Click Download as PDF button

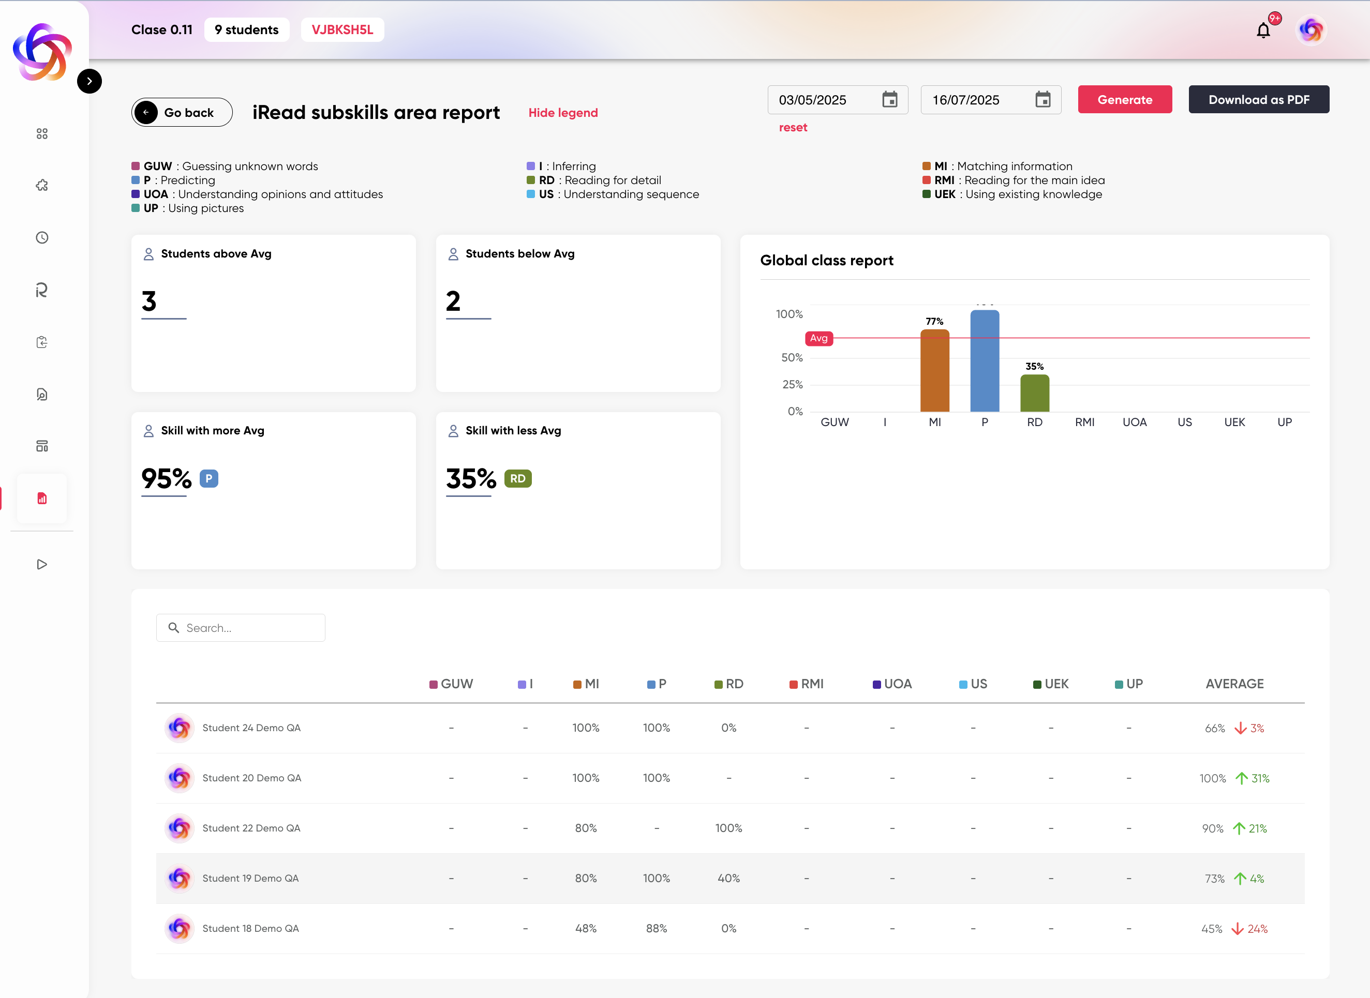tap(1258, 100)
